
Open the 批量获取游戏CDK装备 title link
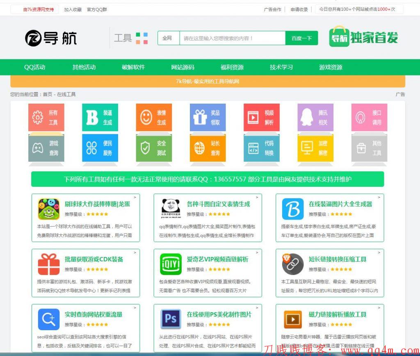tap(94, 259)
